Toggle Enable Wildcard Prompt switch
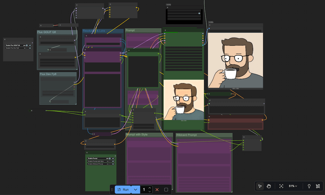 click(109, 164)
